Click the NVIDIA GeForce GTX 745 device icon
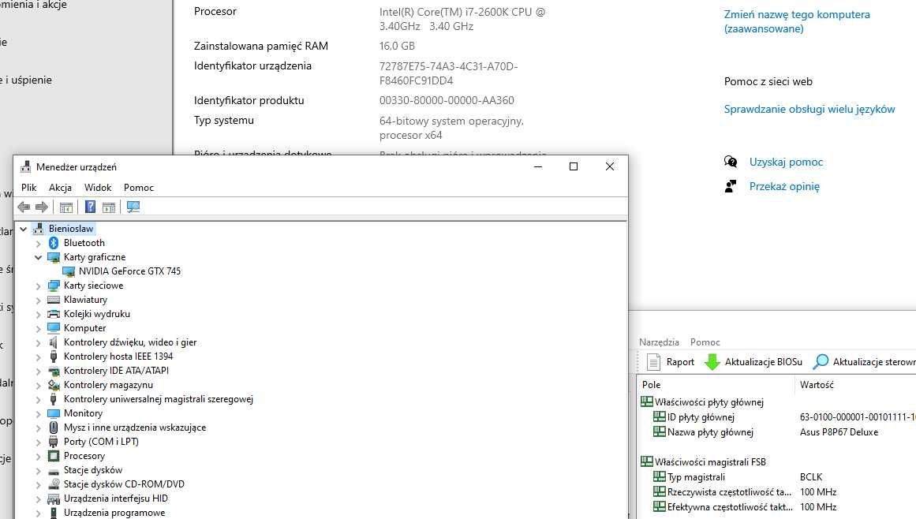 click(x=69, y=271)
